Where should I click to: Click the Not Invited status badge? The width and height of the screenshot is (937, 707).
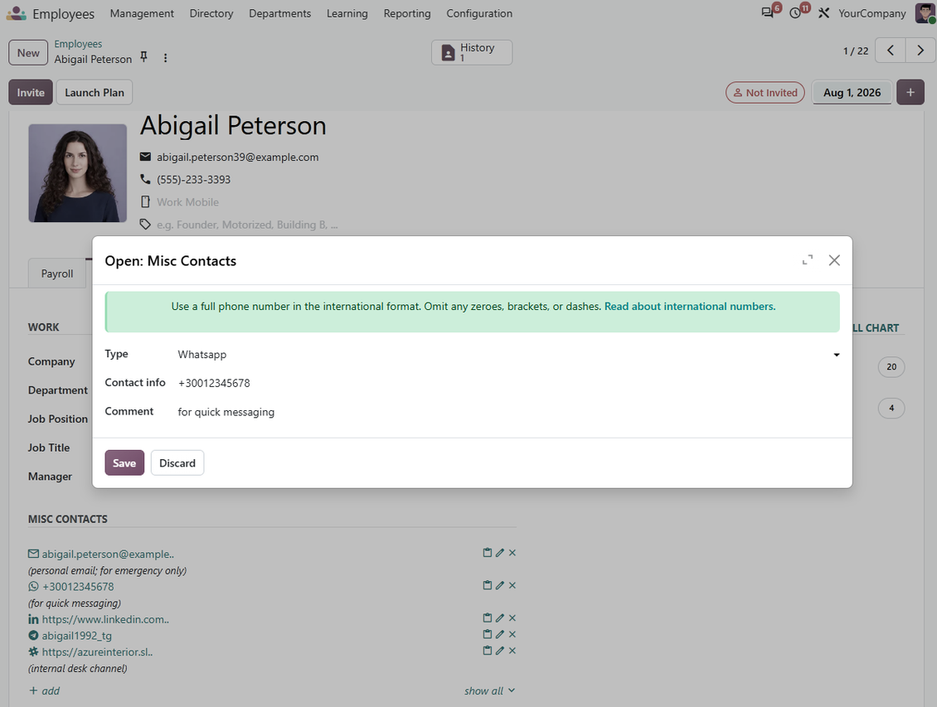(x=765, y=93)
